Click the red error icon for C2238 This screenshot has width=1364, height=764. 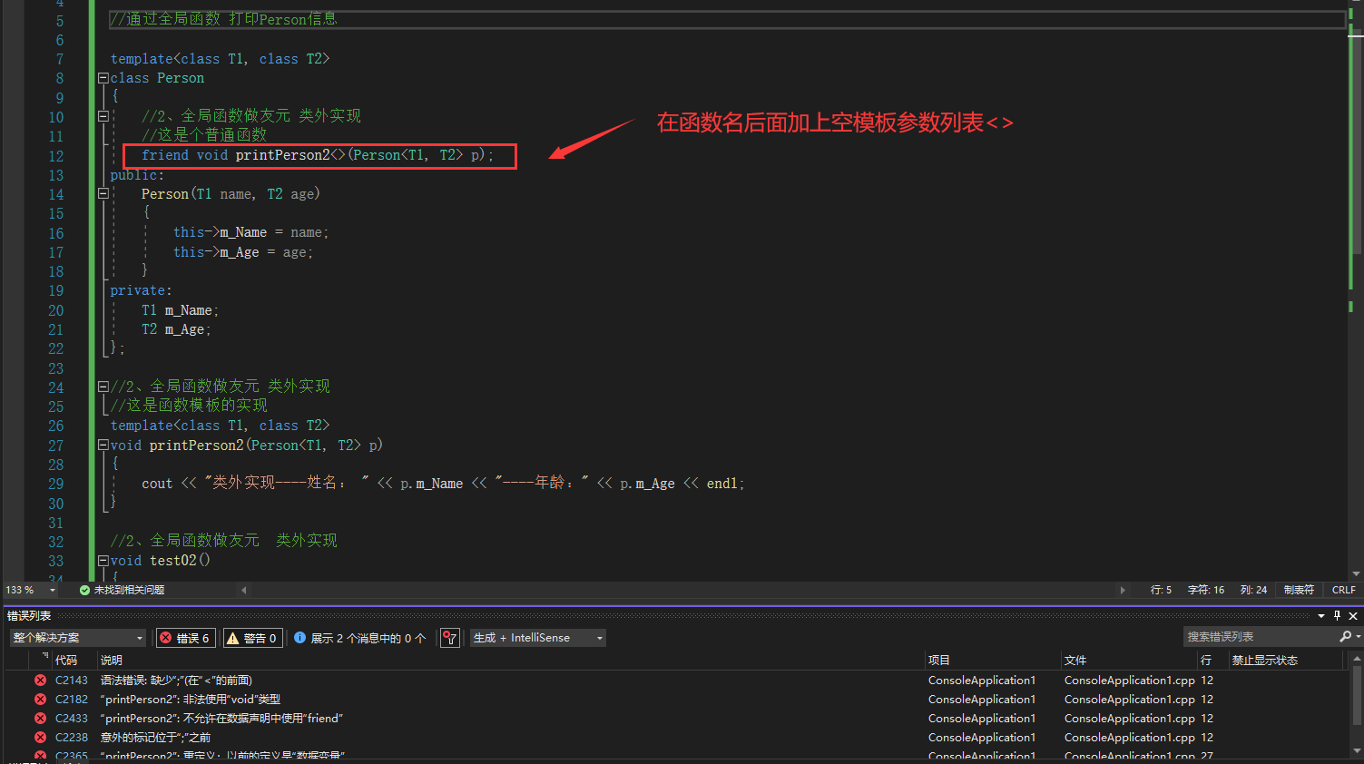click(40, 737)
